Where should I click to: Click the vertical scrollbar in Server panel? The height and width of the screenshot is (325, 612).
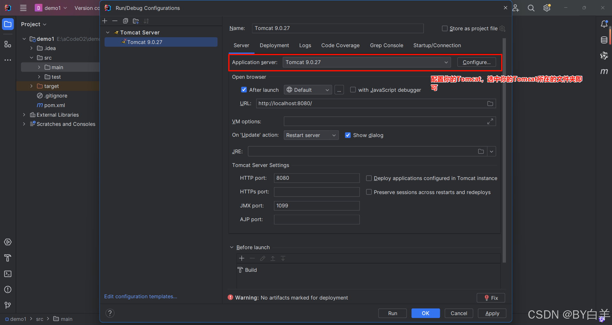point(504,150)
